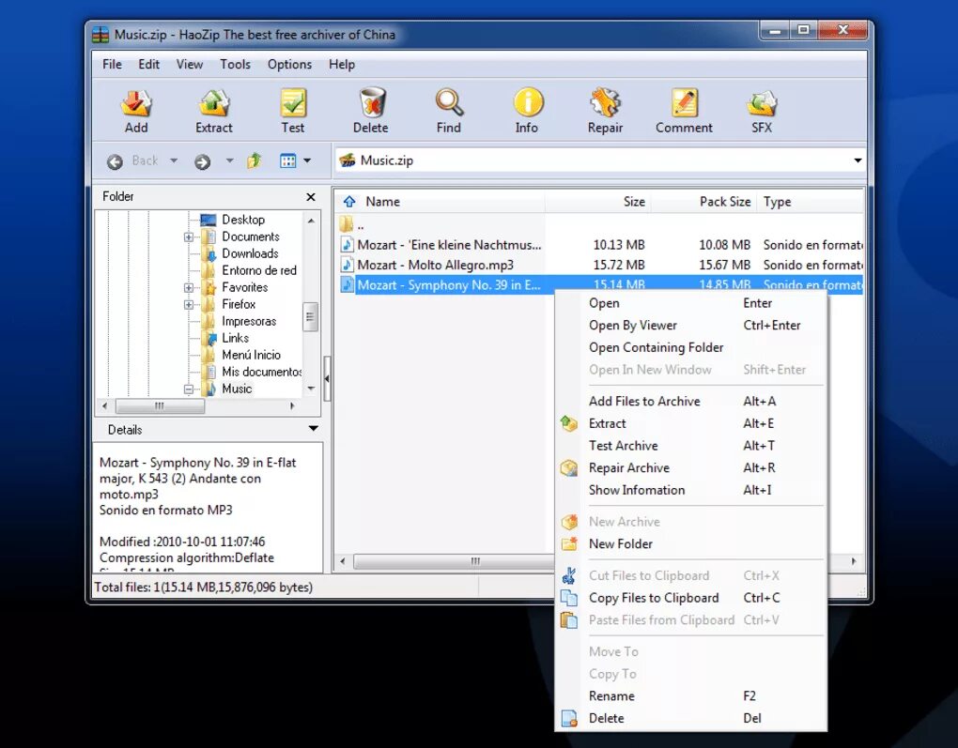Expand the Documents tree node
The height and width of the screenshot is (748, 958).
[188, 237]
